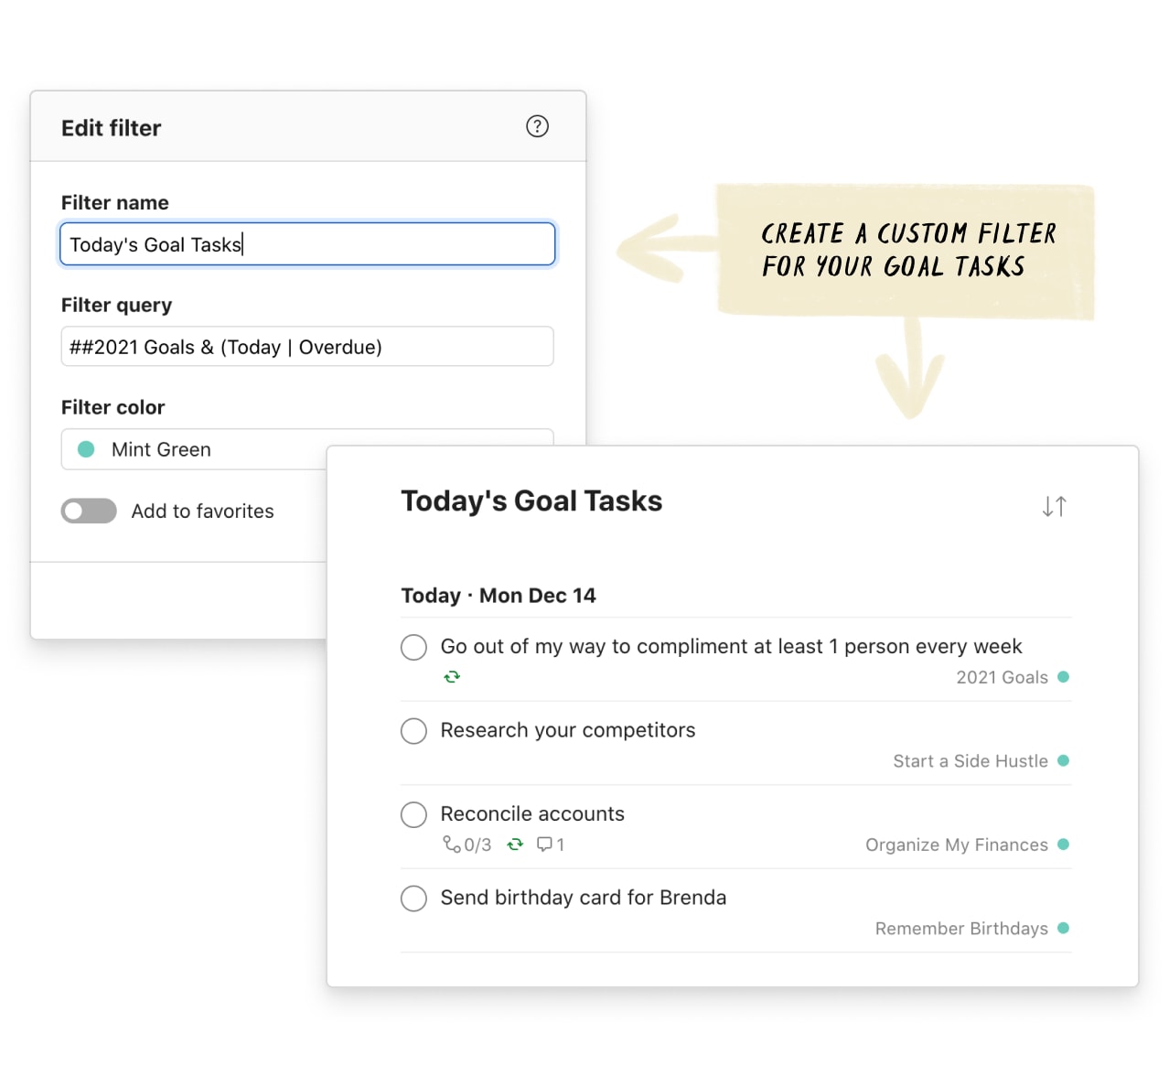Click the green dot beside Remember Birthdays
This screenshot has width=1169, height=1076.
pyautogui.click(x=1064, y=928)
